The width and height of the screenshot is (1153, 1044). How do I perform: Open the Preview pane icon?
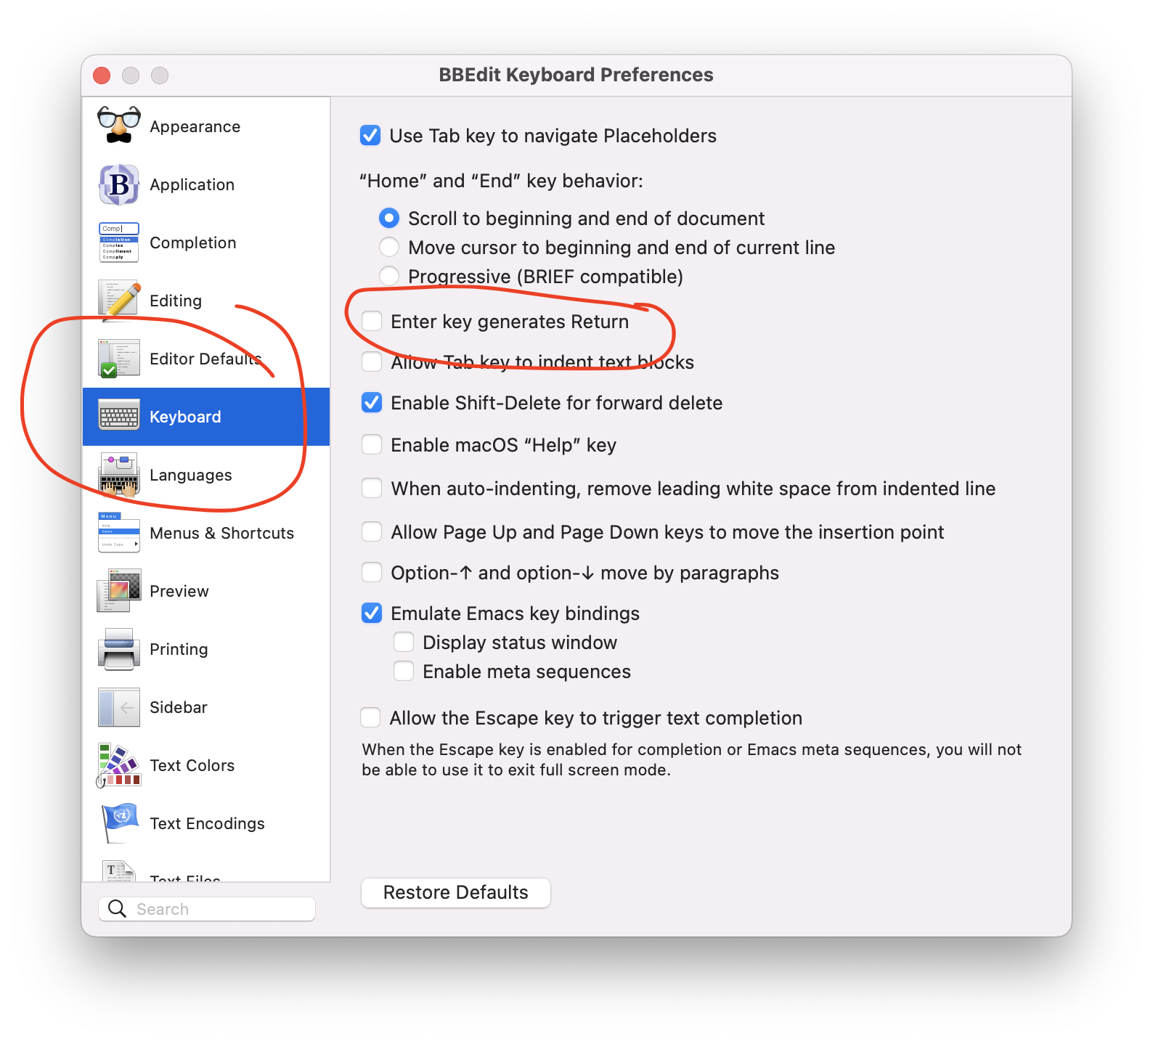118,591
